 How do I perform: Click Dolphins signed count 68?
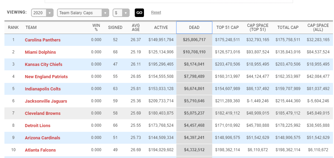[x=115, y=52]
